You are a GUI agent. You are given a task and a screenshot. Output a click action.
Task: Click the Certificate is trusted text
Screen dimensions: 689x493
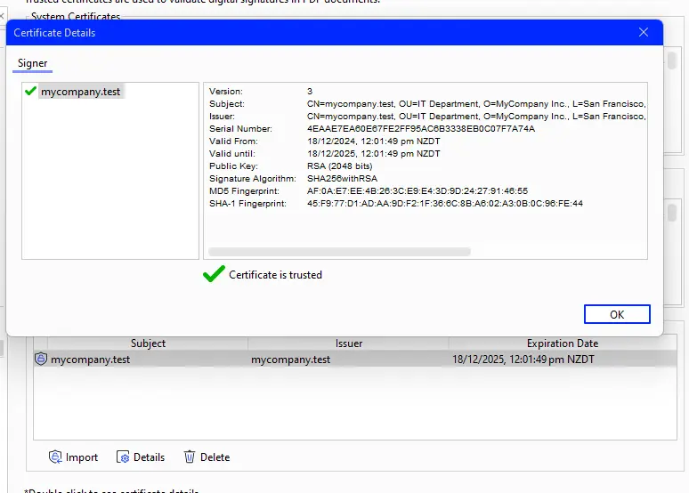[x=276, y=275]
